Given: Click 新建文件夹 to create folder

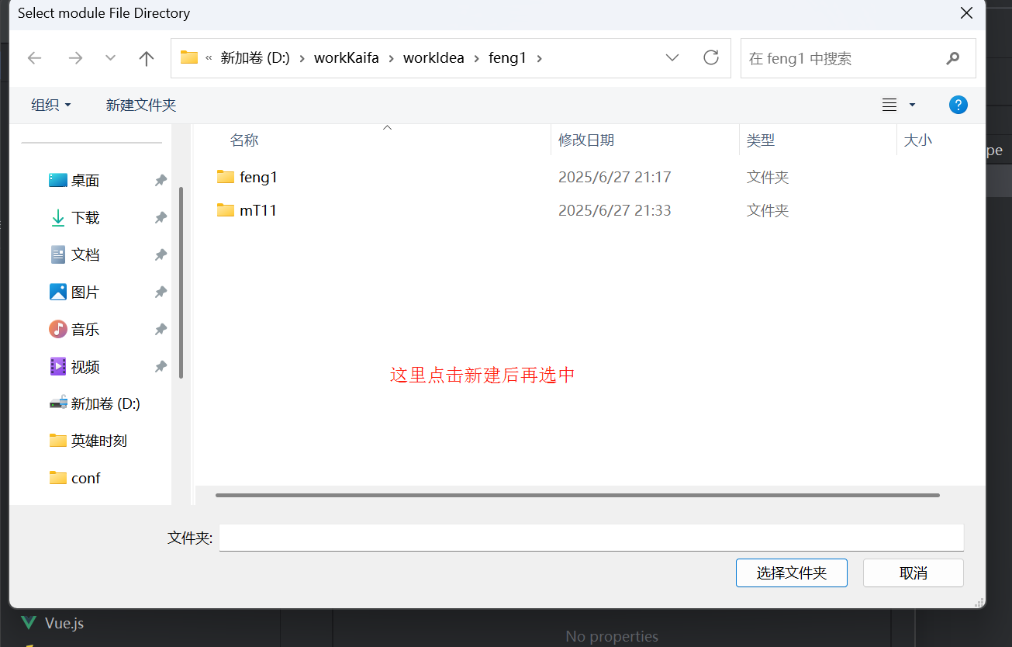Looking at the screenshot, I should point(141,105).
